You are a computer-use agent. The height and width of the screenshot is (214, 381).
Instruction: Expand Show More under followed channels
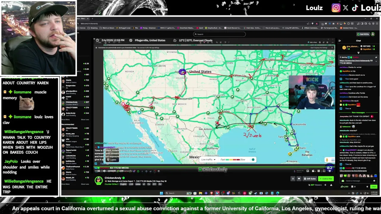click(66, 119)
